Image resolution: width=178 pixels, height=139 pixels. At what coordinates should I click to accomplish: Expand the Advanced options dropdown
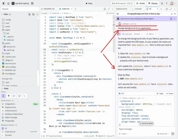tap(163, 134)
